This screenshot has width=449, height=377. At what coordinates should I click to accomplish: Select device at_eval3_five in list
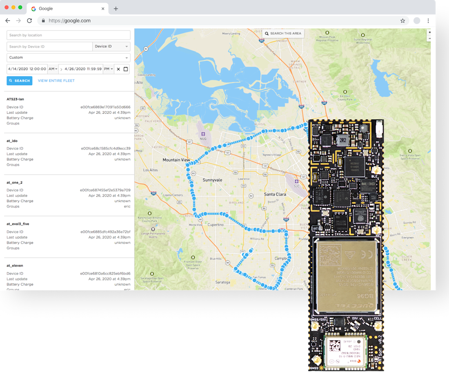click(x=18, y=224)
